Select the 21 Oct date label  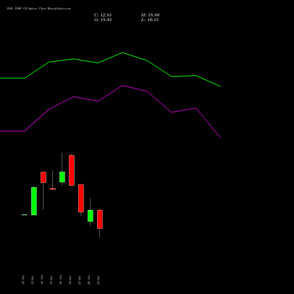click(x=79, y=280)
